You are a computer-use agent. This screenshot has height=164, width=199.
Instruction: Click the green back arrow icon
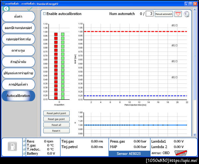[x=6, y=9]
